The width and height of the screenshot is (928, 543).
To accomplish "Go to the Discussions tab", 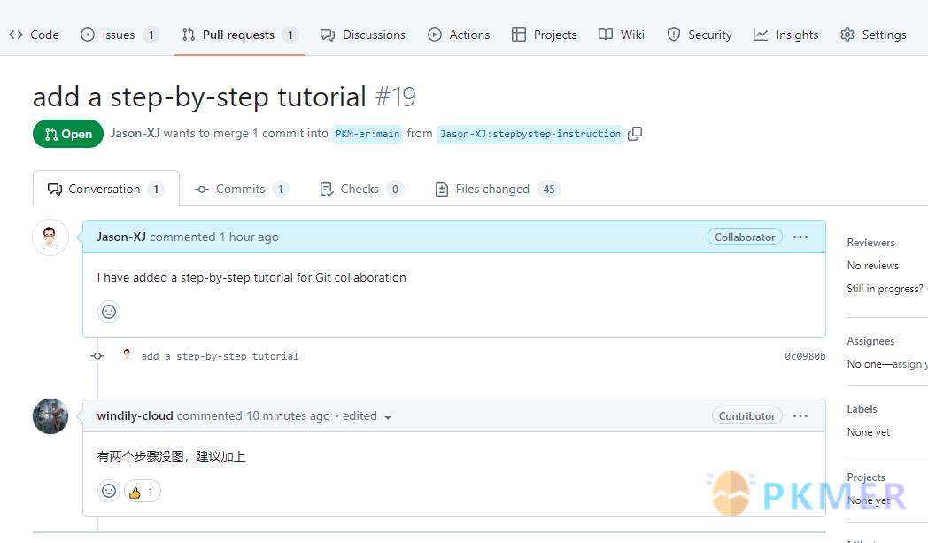I will tap(363, 35).
